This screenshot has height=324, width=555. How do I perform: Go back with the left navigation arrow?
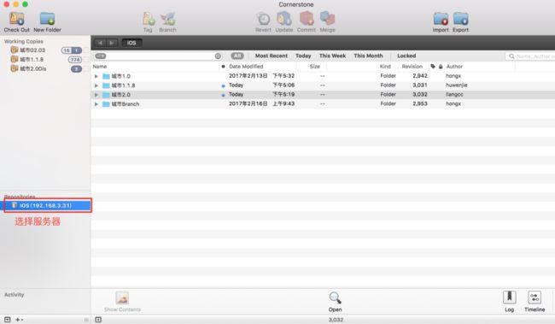(x=100, y=43)
